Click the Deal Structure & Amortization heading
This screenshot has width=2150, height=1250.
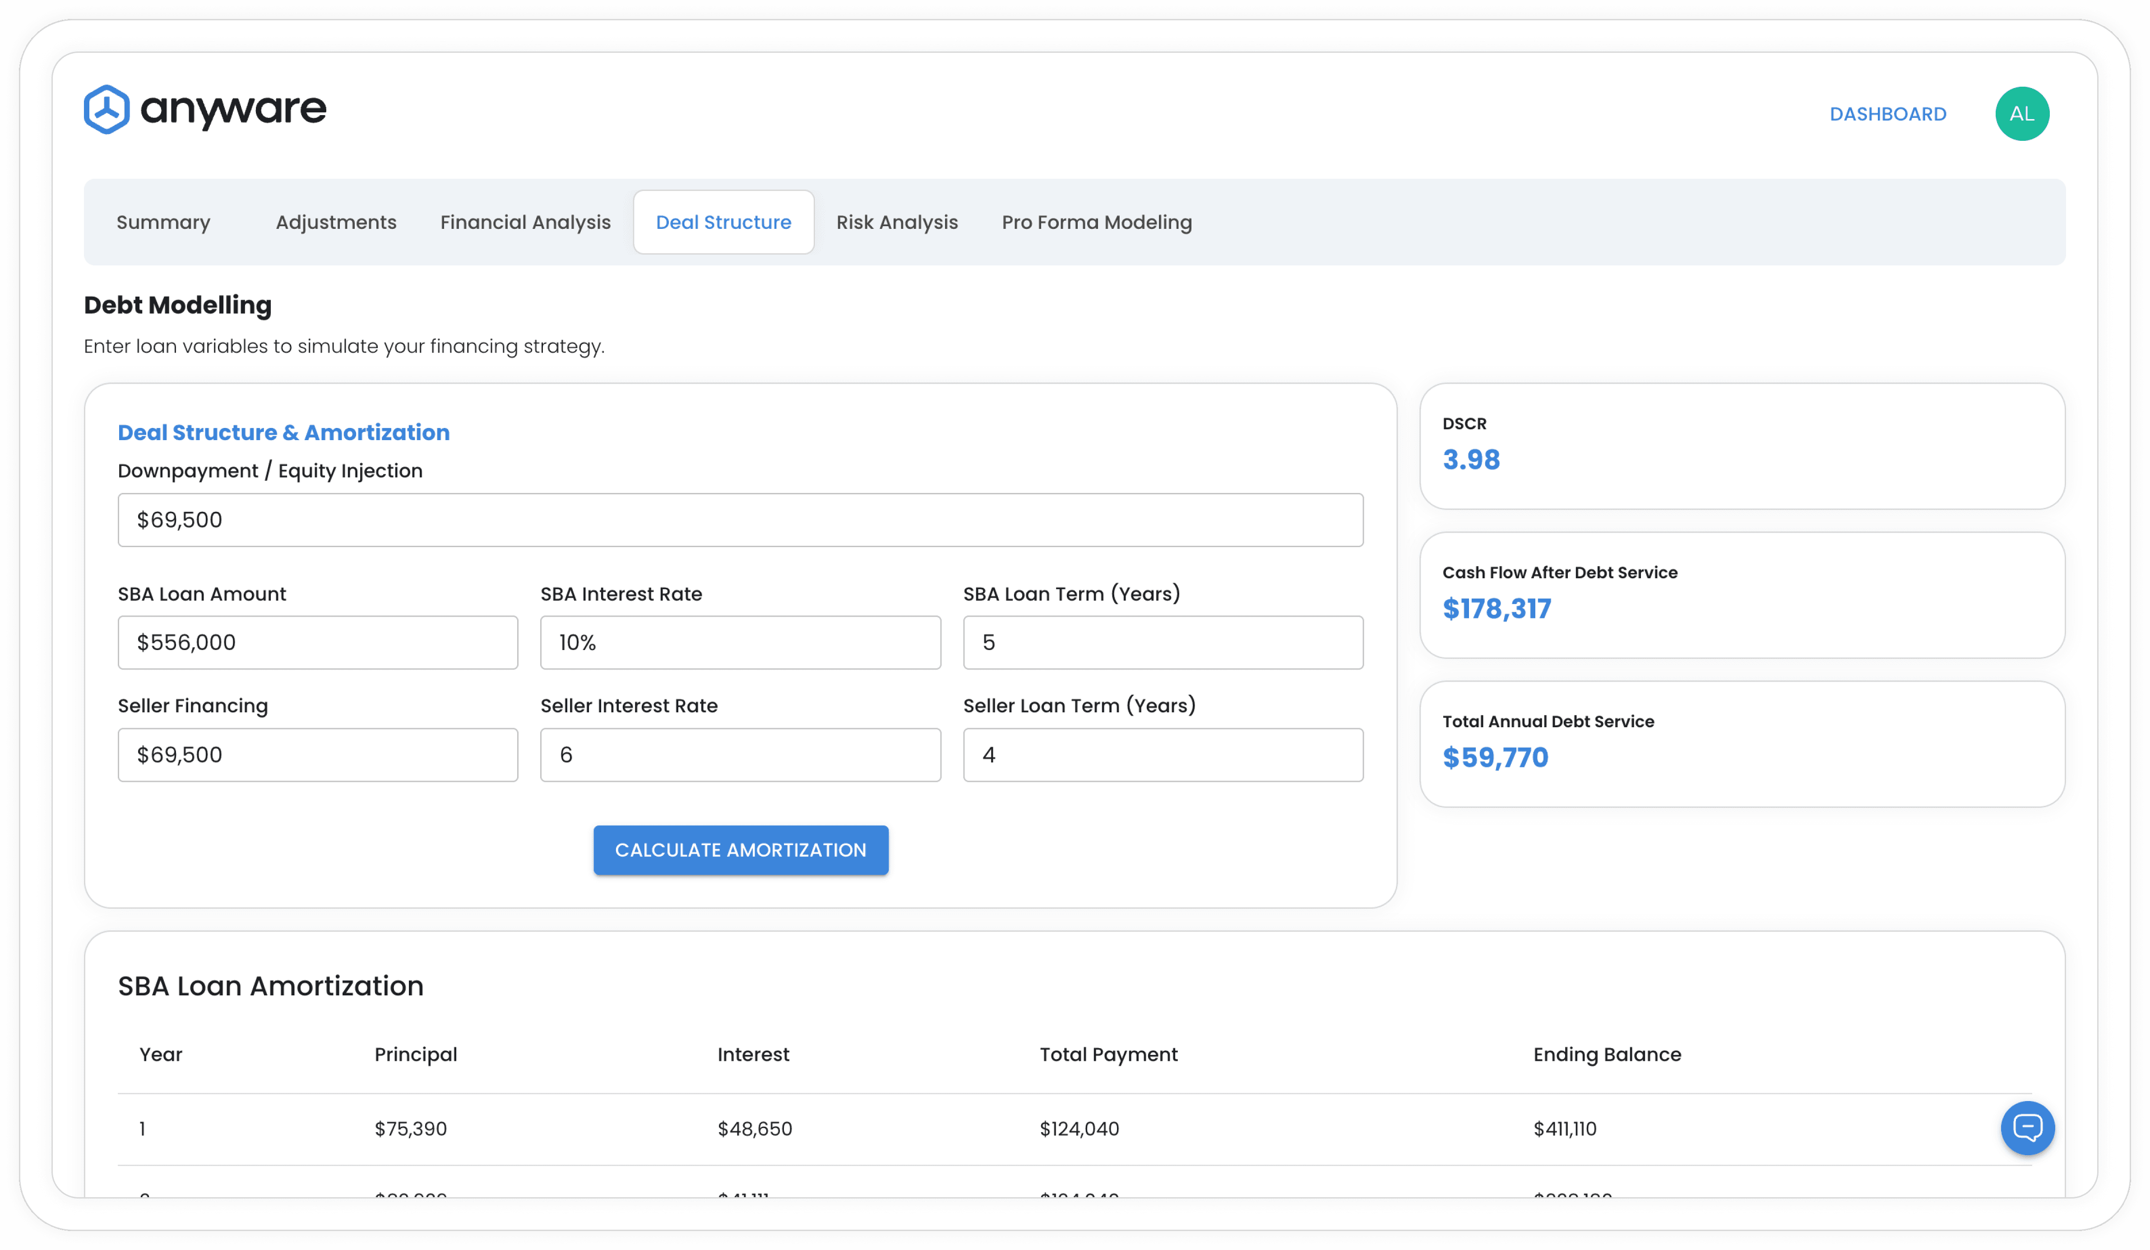283,432
